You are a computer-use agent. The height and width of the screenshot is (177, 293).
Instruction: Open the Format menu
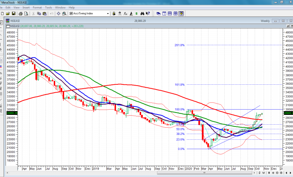click(37, 8)
